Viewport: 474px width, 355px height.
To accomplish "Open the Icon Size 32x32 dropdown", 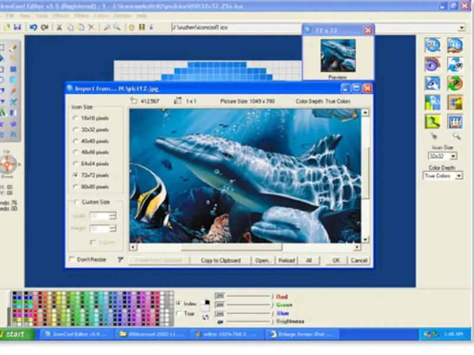I will [453, 156].
